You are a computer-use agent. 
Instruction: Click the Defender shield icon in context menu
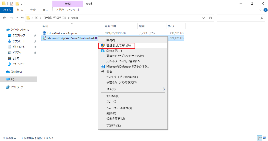pos(103,67)
